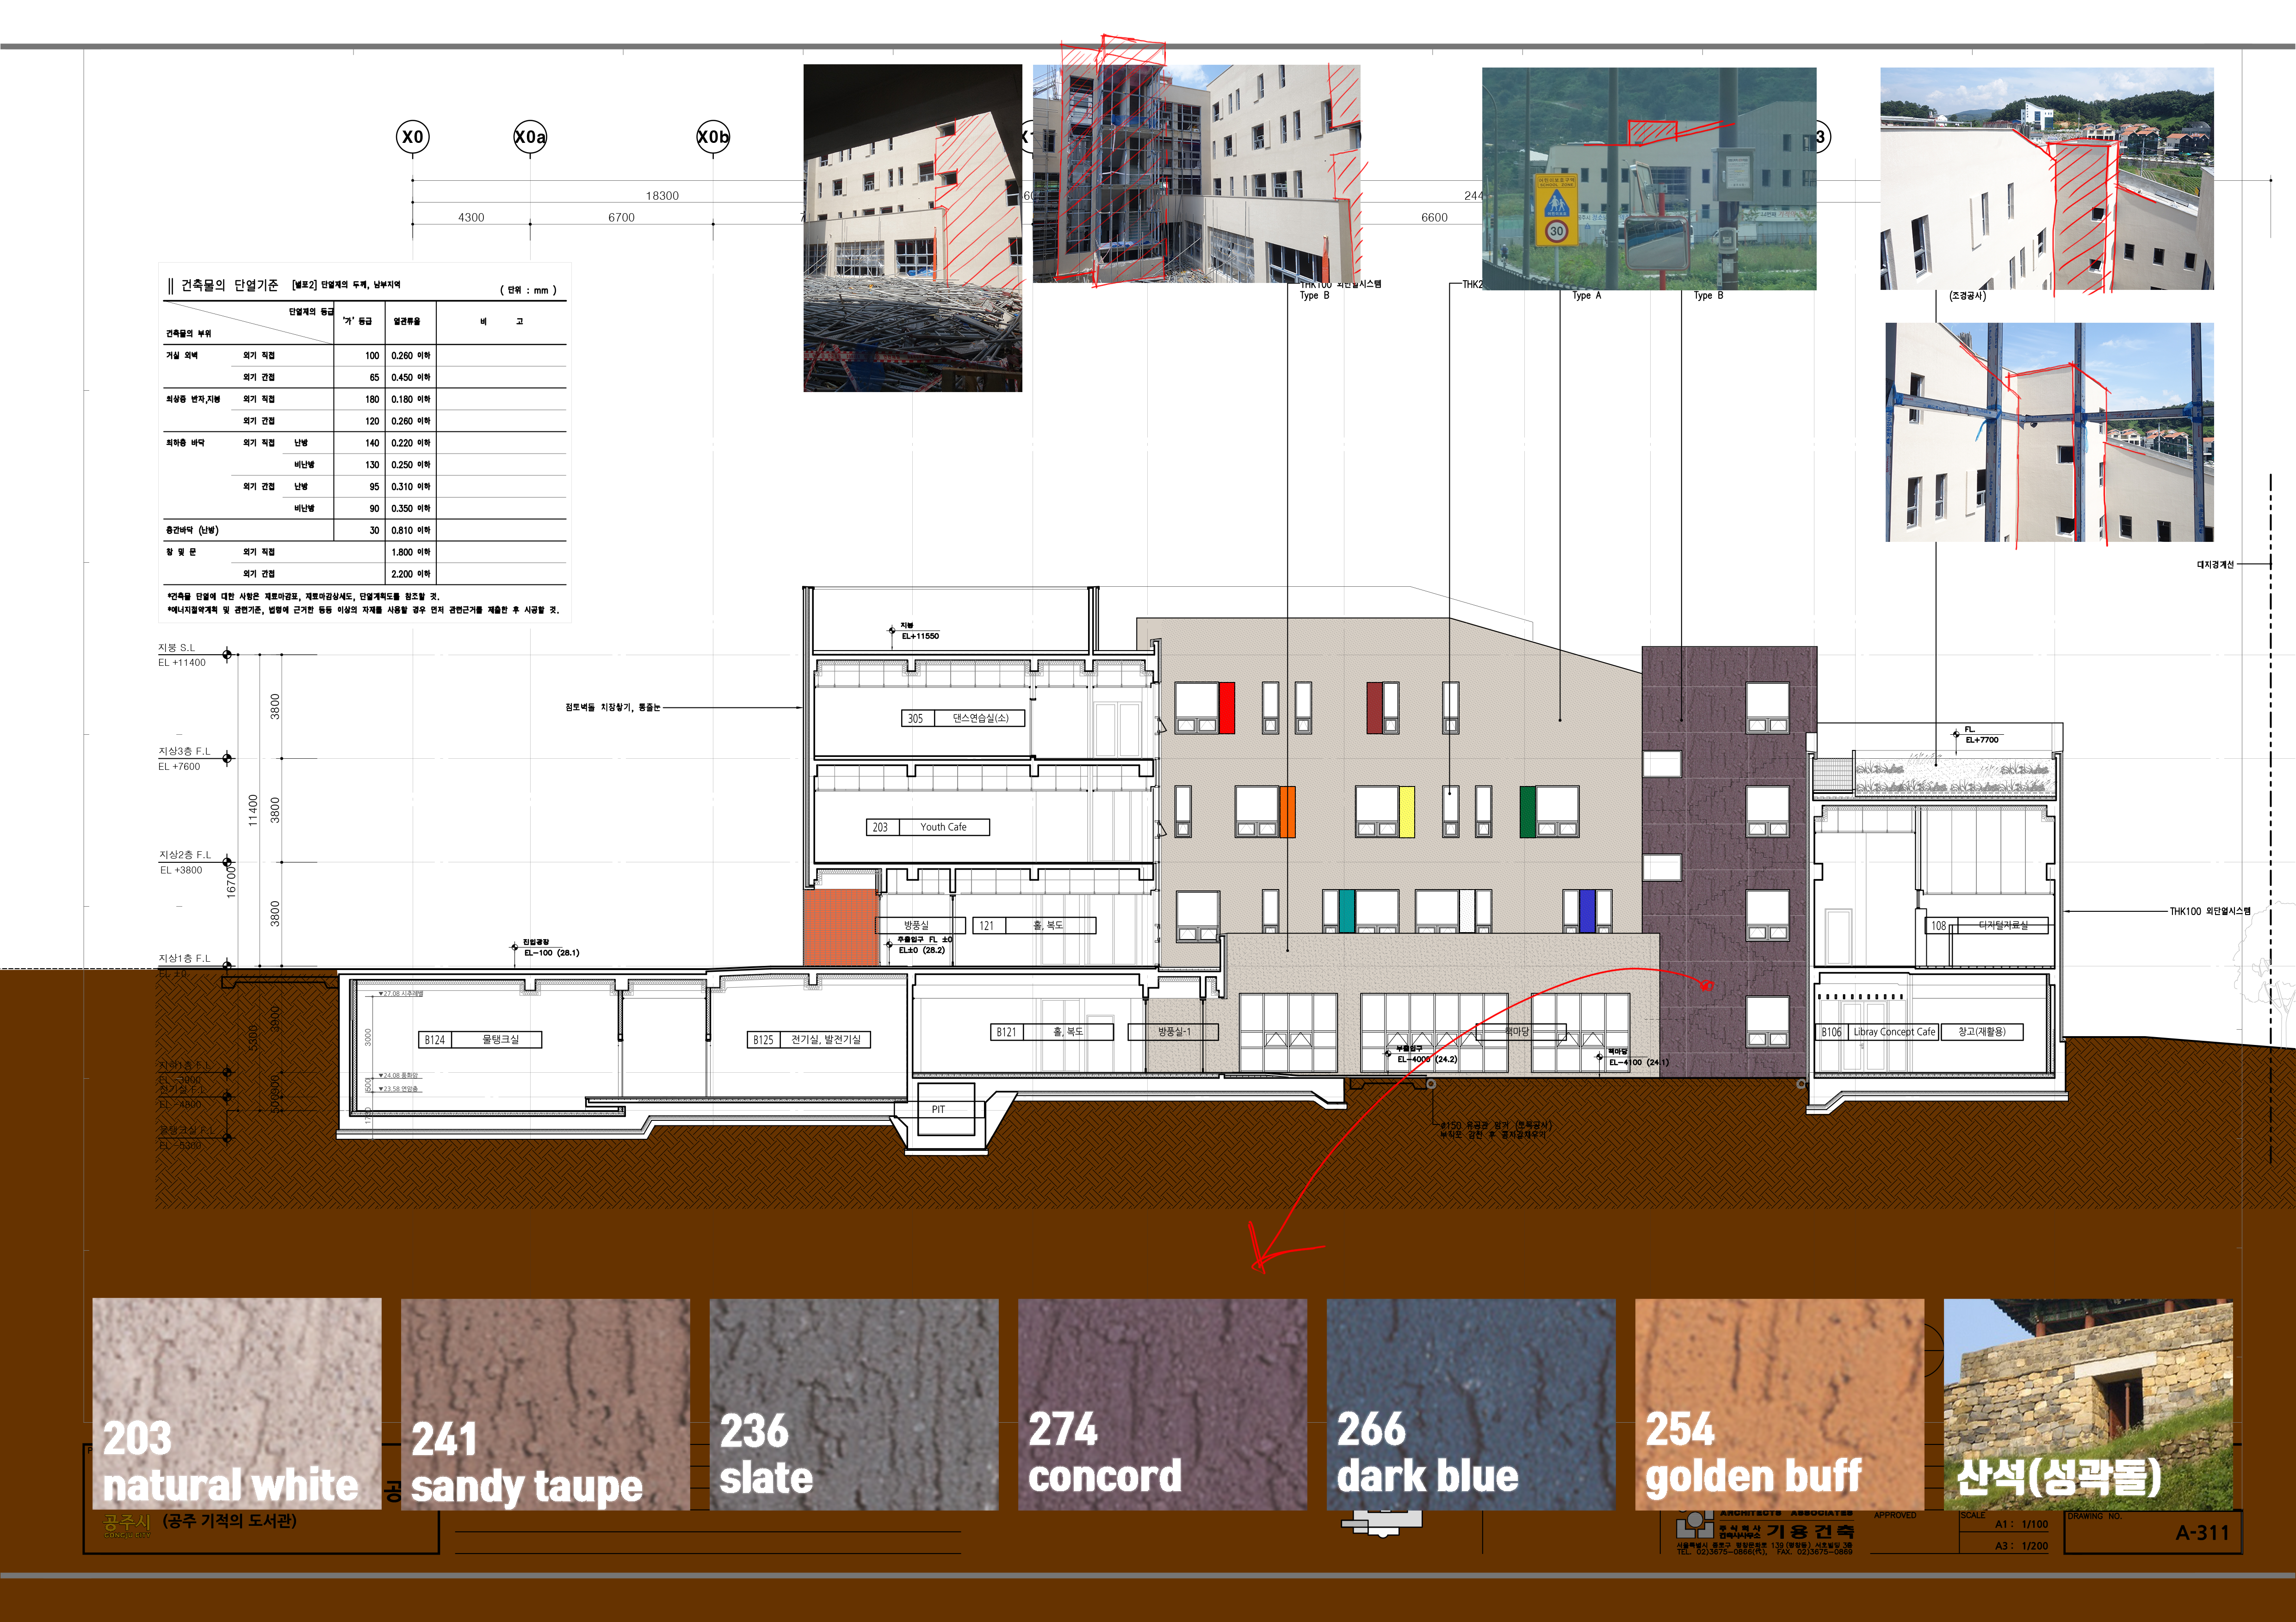Viewport: 2296px width, 1622px height.
Task: Click the B125 electrical room label
Action: [x=809, y=1039]
